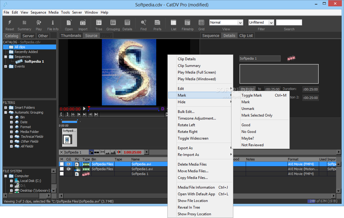Image resolution: width=344 pixels, height=218 pixels.
Task: Click the Reset toolbar icon
Action: point(10,22)
